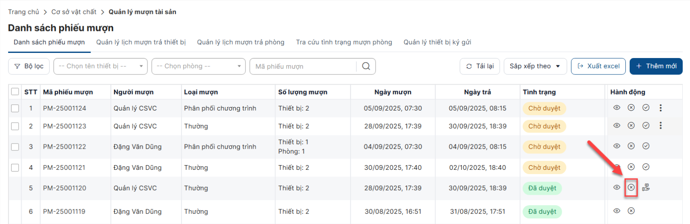Screen dimensions: 690x224
Task: Click cancel icon for PM-25001120 row
Action: [x=631, y=187]
